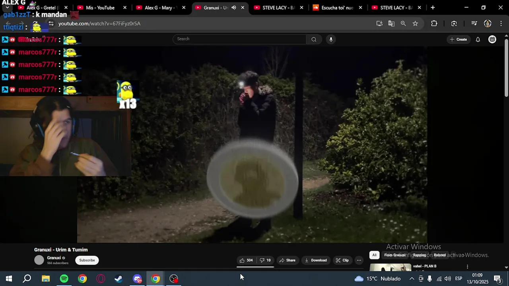This screenshot has width=509, height=286.
Task: Open the translate page icon
Action: pyautogui.click(x=391, y=23)
